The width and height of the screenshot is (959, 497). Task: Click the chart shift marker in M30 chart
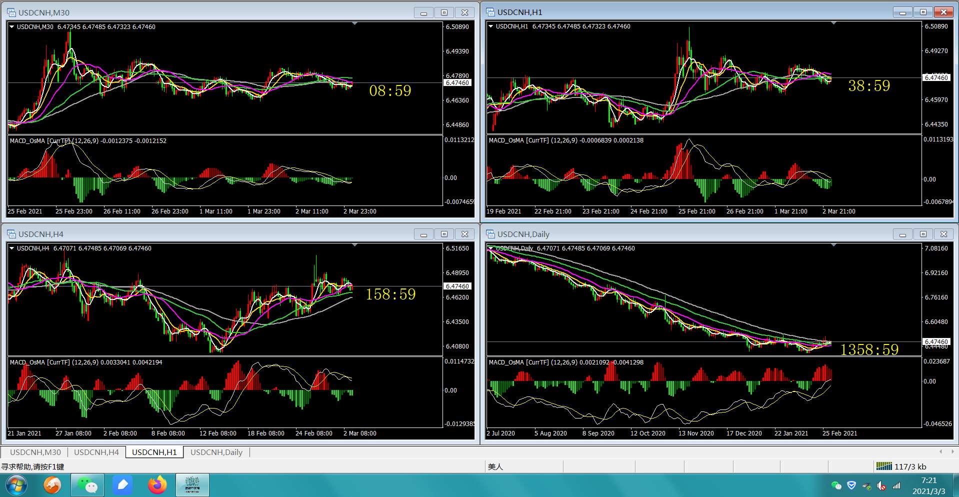(x=354, y=23)
